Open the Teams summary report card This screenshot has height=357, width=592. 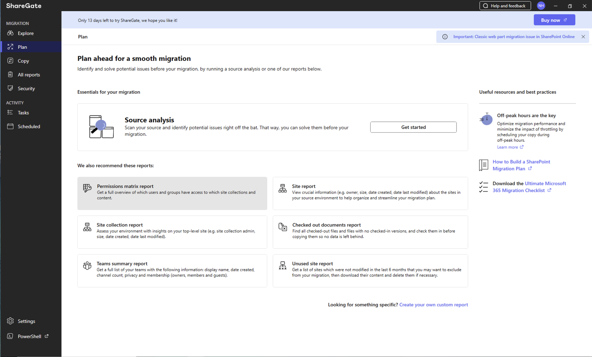pos(172,271)
